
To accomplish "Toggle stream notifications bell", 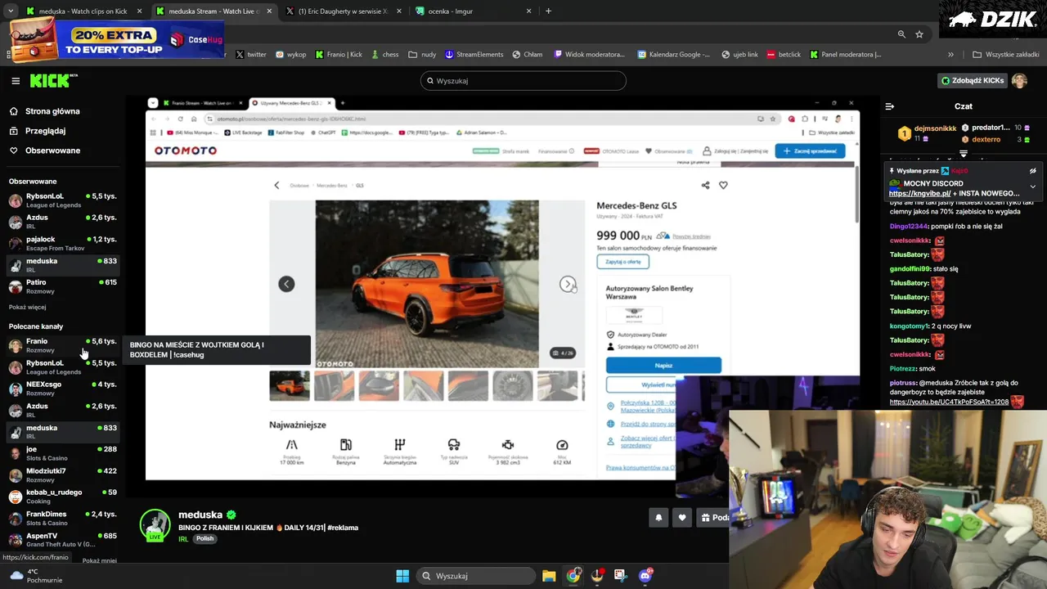I will coord(658,518).
